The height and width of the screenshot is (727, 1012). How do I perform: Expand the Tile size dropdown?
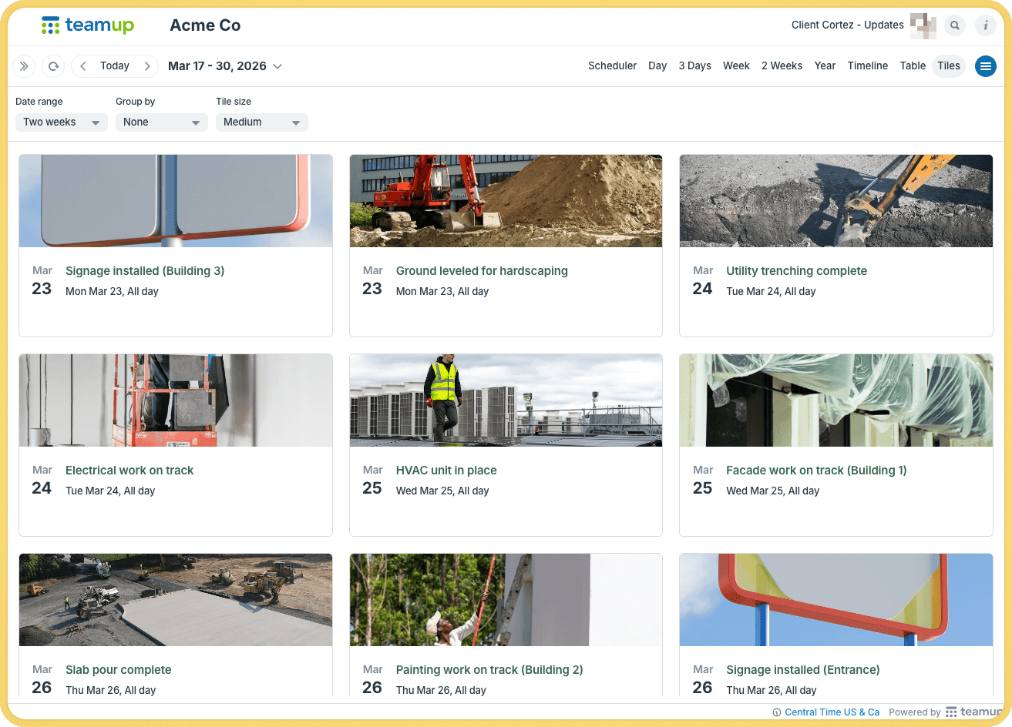click(261, 122)
